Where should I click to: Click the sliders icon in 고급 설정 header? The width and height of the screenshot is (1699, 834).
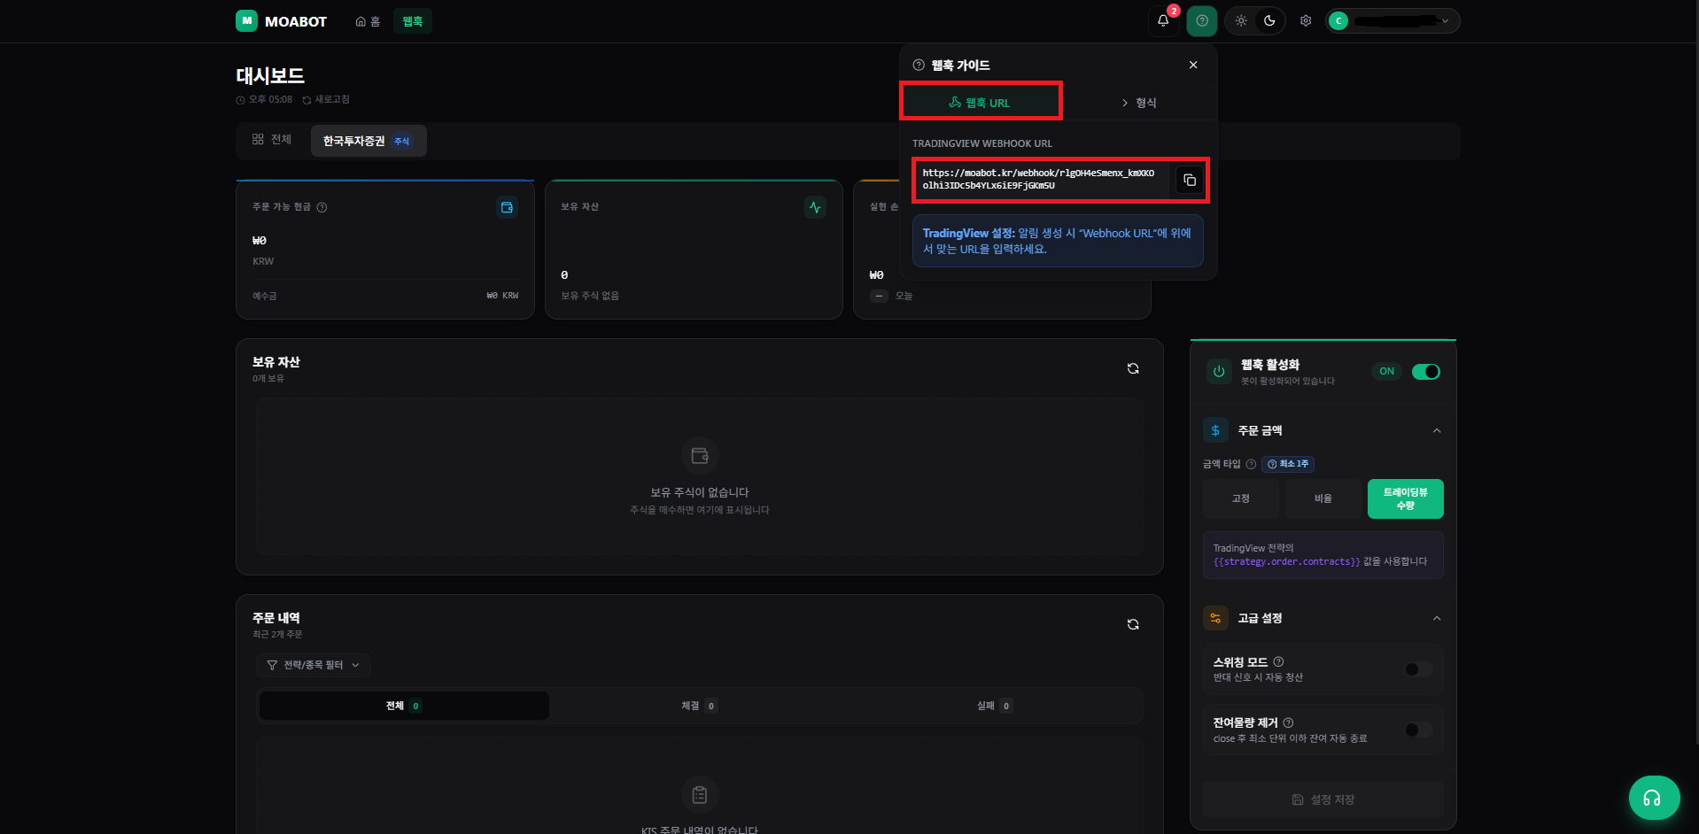1215,618
